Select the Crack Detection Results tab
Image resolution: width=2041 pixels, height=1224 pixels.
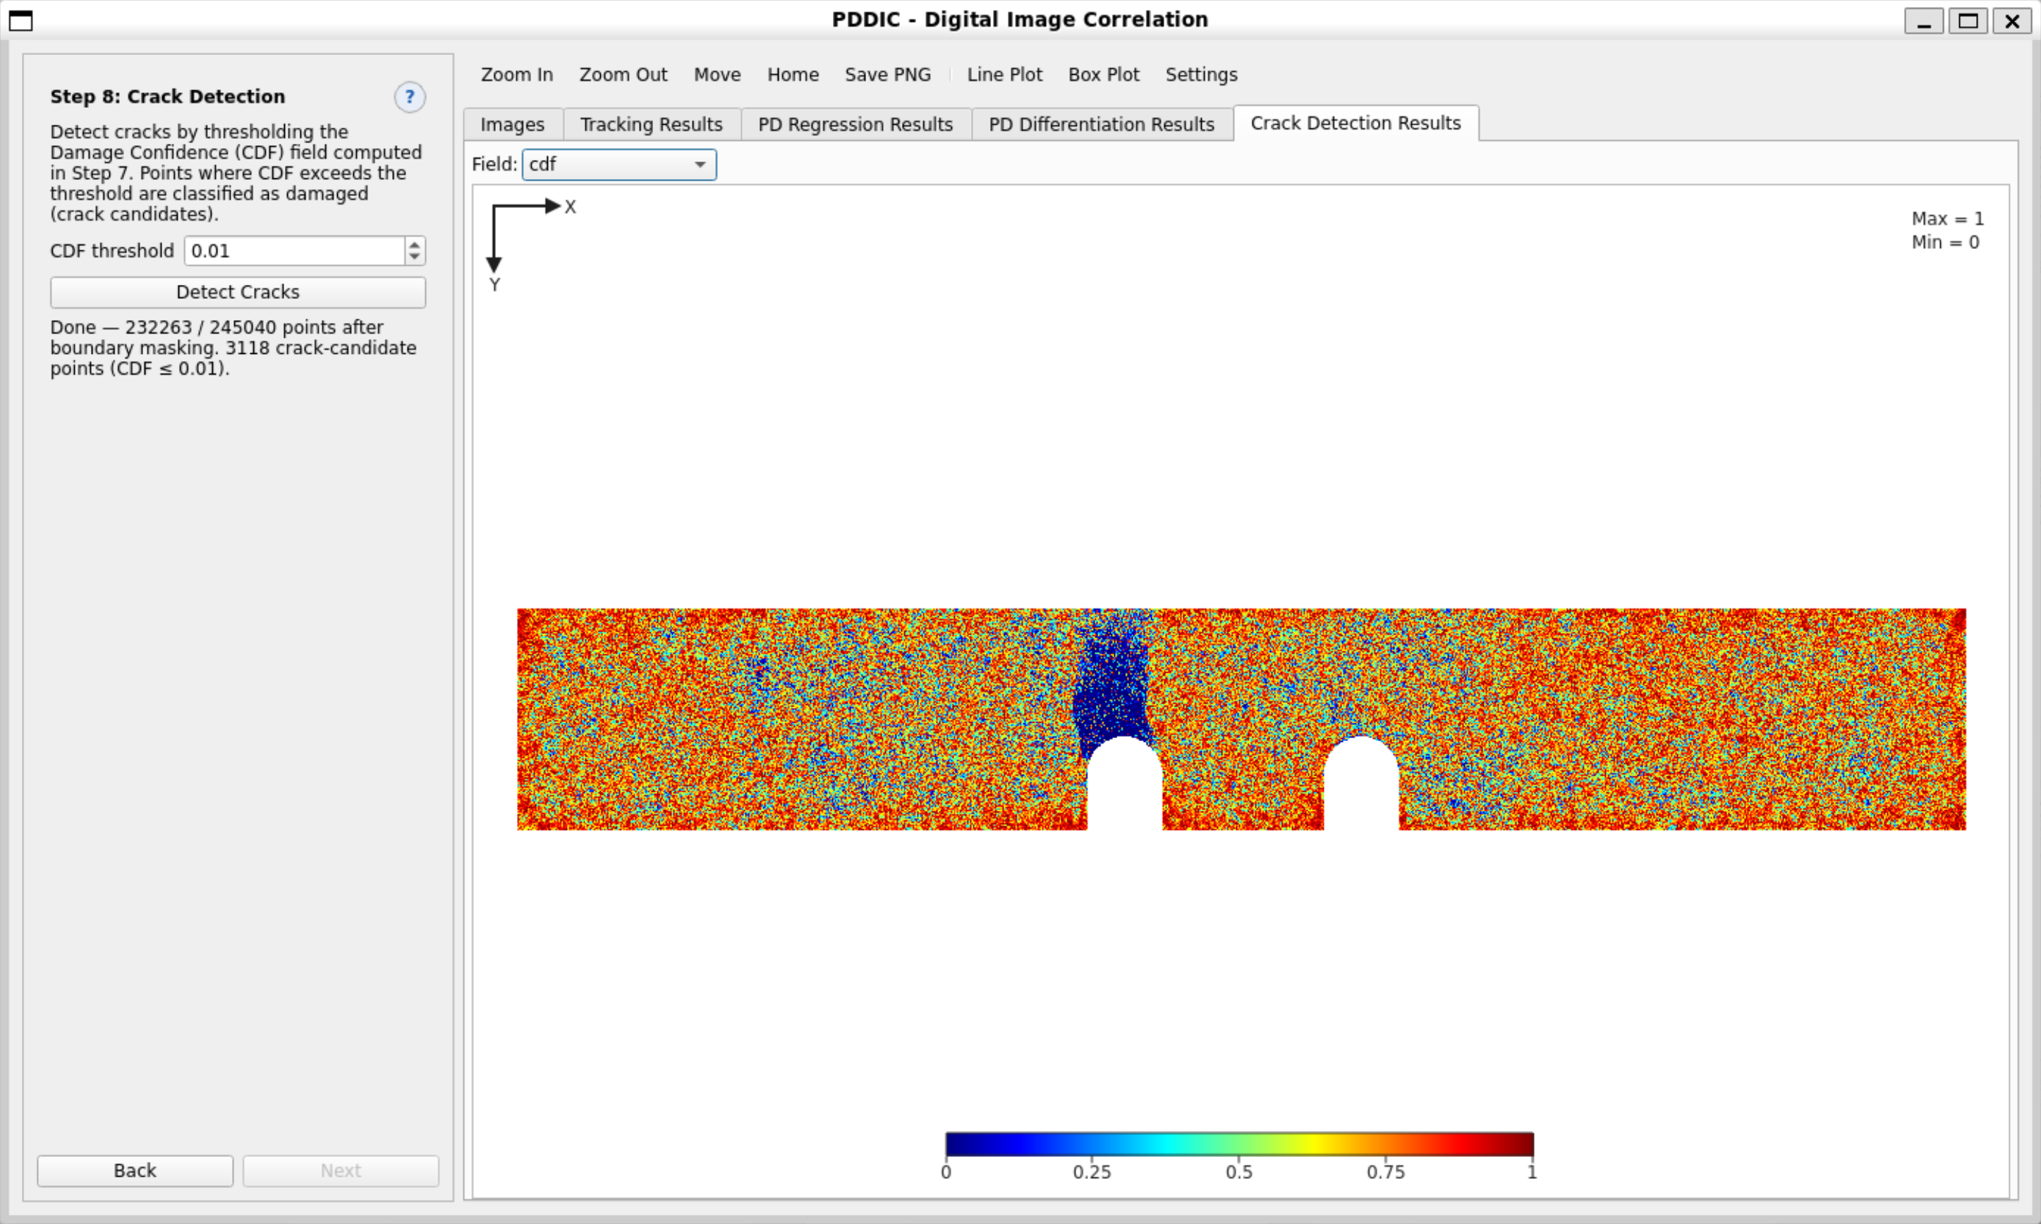[1355, 123]
